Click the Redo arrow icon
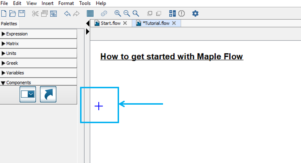The height and width of the screenshot is (163, 301). [76, 14]
